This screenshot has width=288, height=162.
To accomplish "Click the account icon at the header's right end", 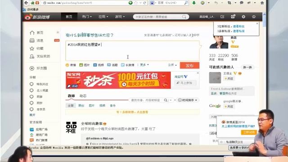I will tap(254, 17).
